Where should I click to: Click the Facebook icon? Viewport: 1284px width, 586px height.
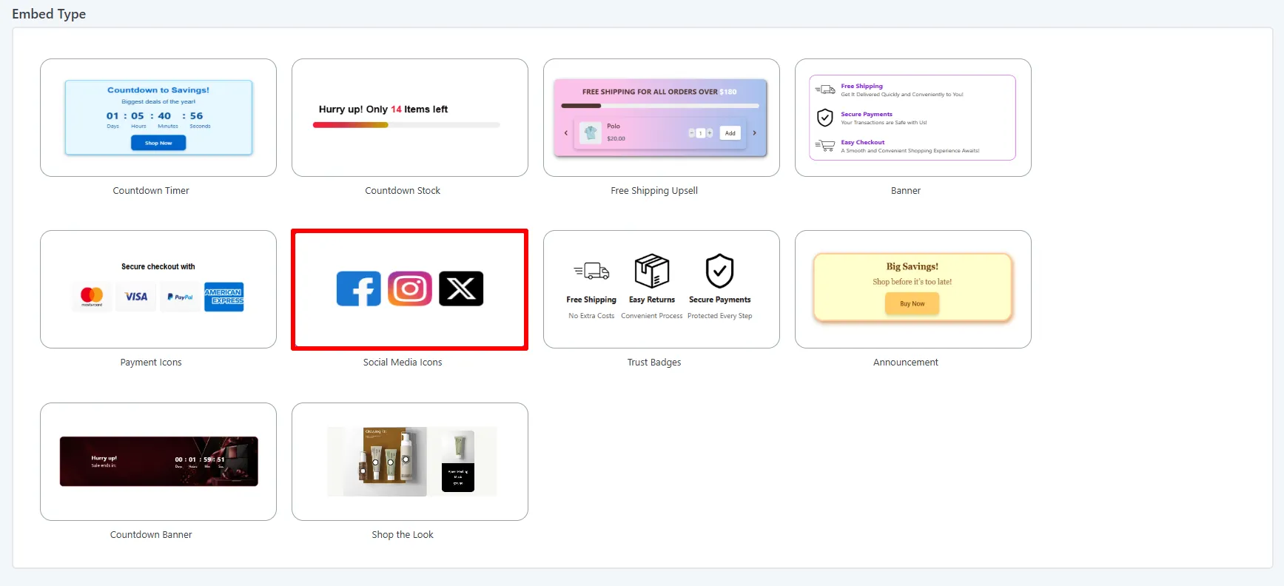(359, 289)
